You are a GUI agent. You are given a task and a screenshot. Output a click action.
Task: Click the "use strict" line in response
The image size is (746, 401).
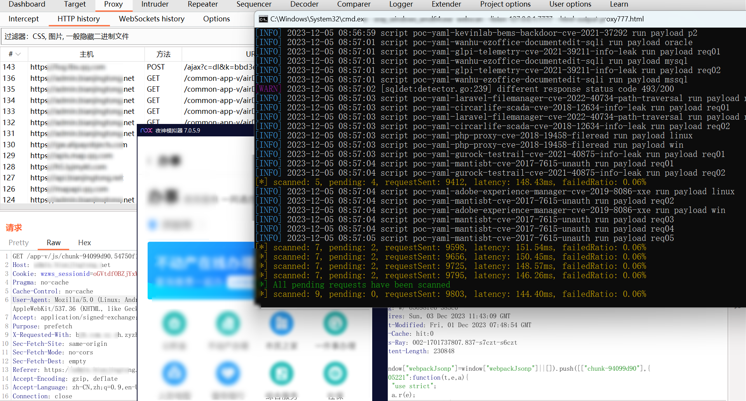coord(414,386)
